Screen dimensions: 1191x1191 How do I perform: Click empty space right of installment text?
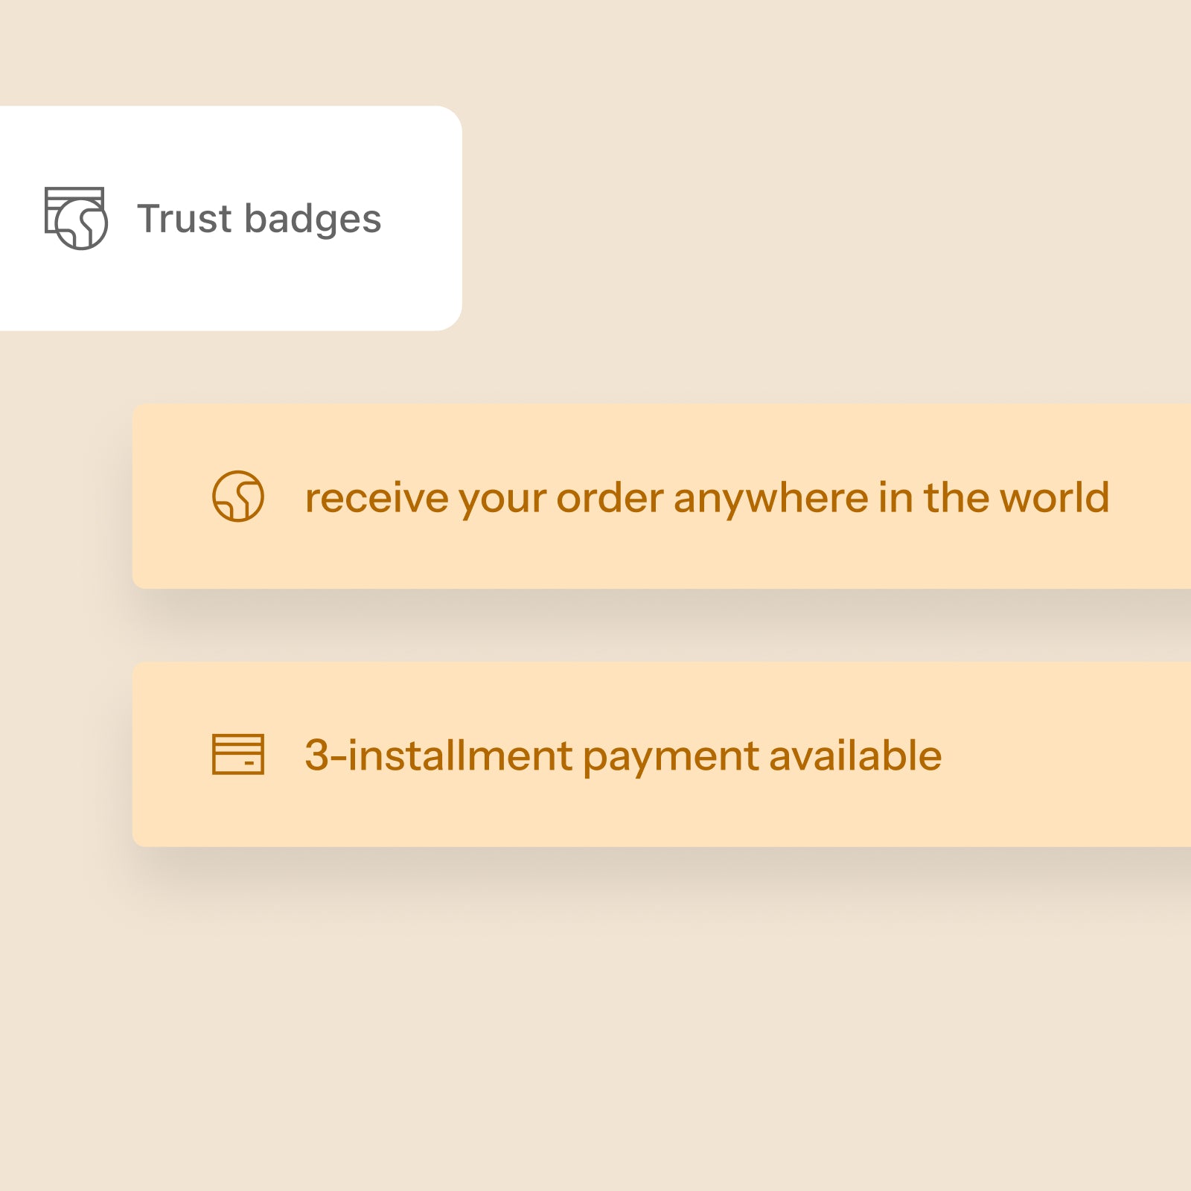click(x=1064, y=755)
